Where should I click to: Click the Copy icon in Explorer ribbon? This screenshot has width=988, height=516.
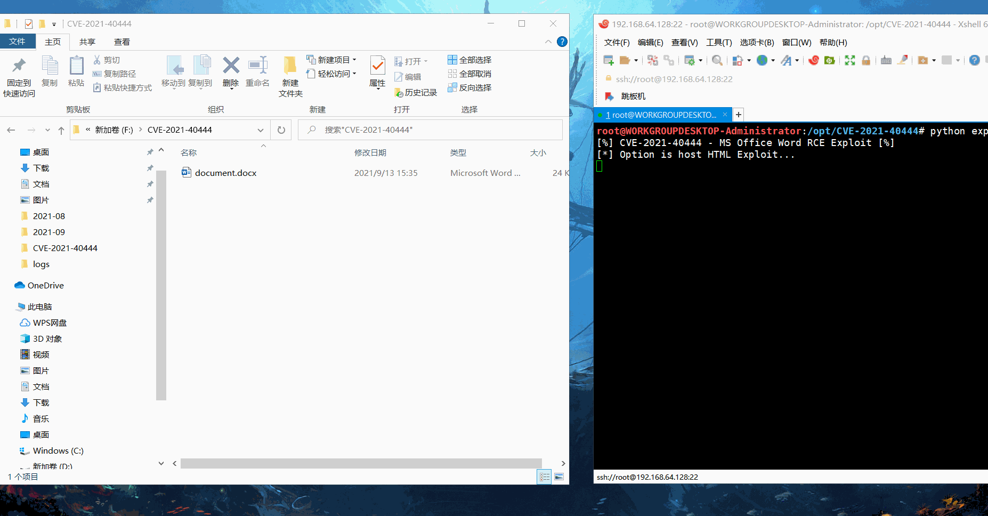(x=50, y=71)
